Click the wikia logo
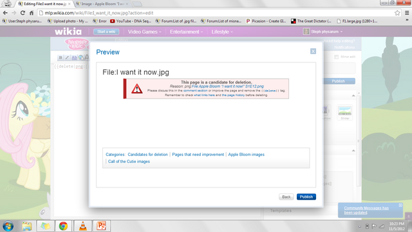 click(68, 32)
